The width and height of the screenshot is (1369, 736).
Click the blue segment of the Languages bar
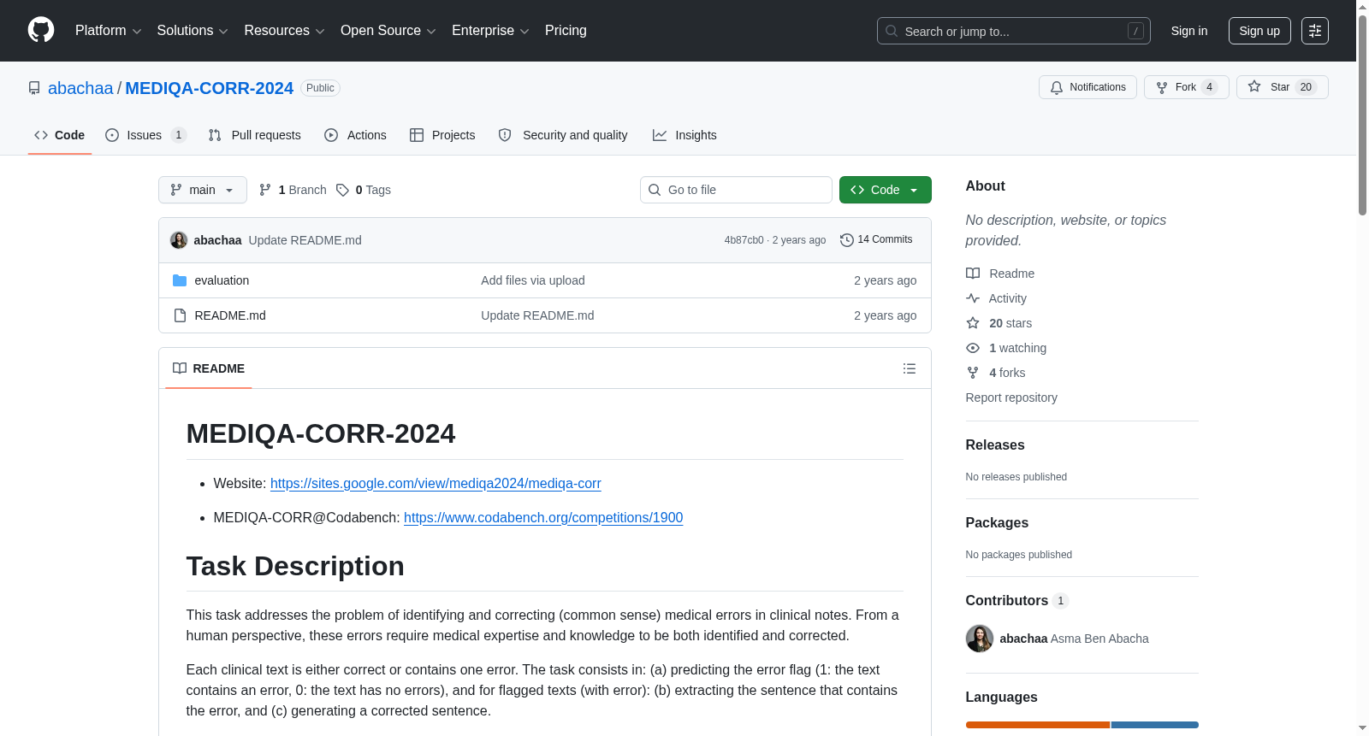pyautogui.click(x=1155, y=725)
